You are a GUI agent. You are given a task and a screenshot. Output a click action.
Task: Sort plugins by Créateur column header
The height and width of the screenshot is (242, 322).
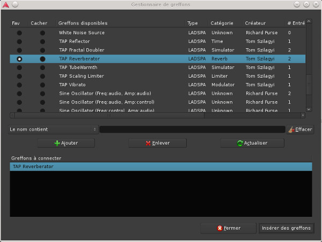tap(255, 23)
